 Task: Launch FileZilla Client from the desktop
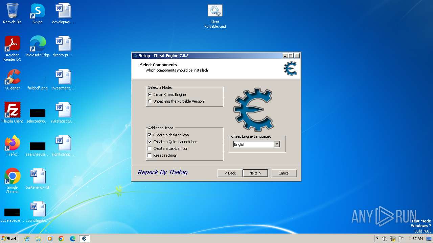coord(12,113)
